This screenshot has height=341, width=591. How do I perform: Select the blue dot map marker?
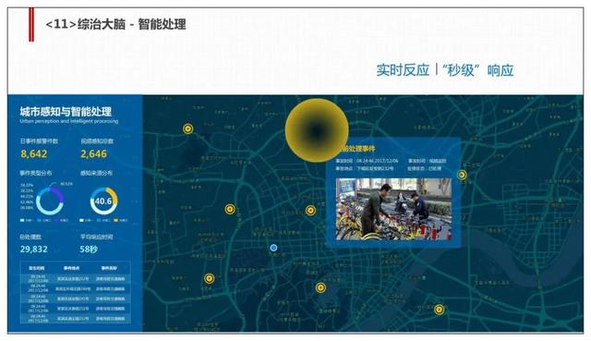tap(273, 248)
